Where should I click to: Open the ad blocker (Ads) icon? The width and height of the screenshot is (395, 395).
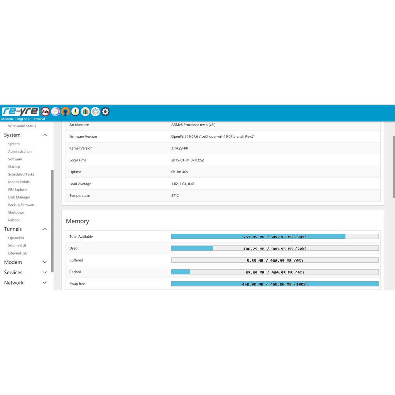46,111
